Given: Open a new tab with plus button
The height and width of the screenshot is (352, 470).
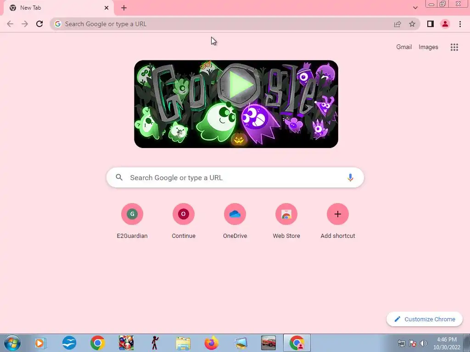Looking at the screenshot, I should (x=124, y=8).
